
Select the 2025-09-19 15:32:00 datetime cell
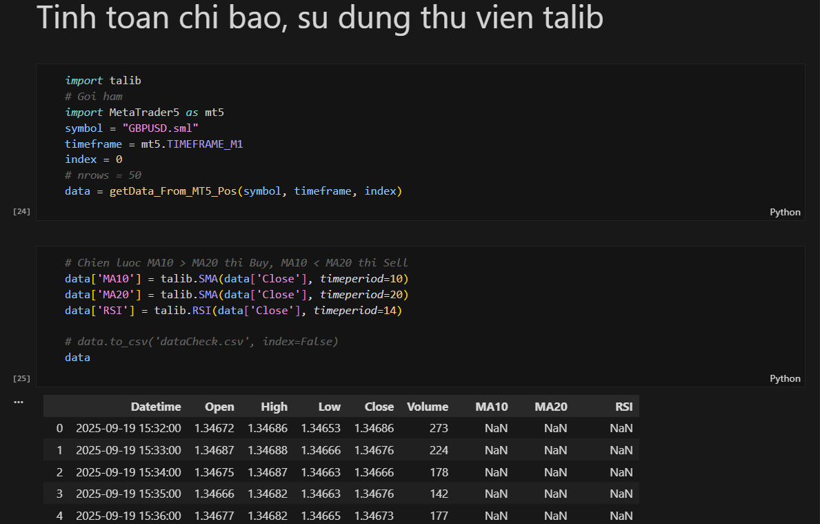pyautogui.click(x=128, y=428)
